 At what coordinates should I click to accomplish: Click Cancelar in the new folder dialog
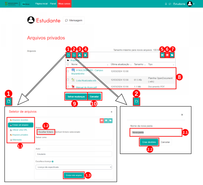coord(165,142)
